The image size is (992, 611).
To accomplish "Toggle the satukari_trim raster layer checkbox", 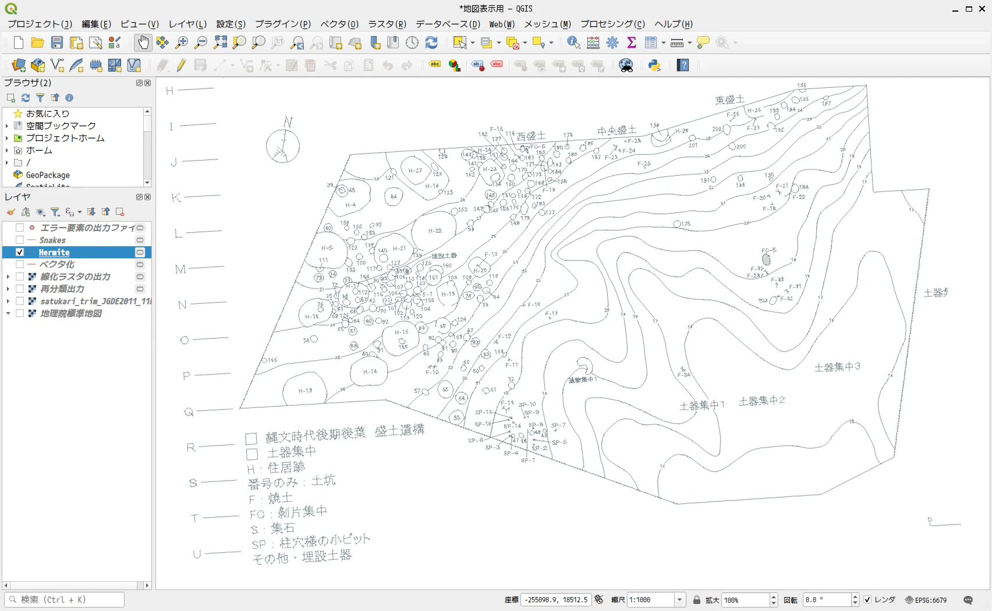I will (x=20, y=301).
